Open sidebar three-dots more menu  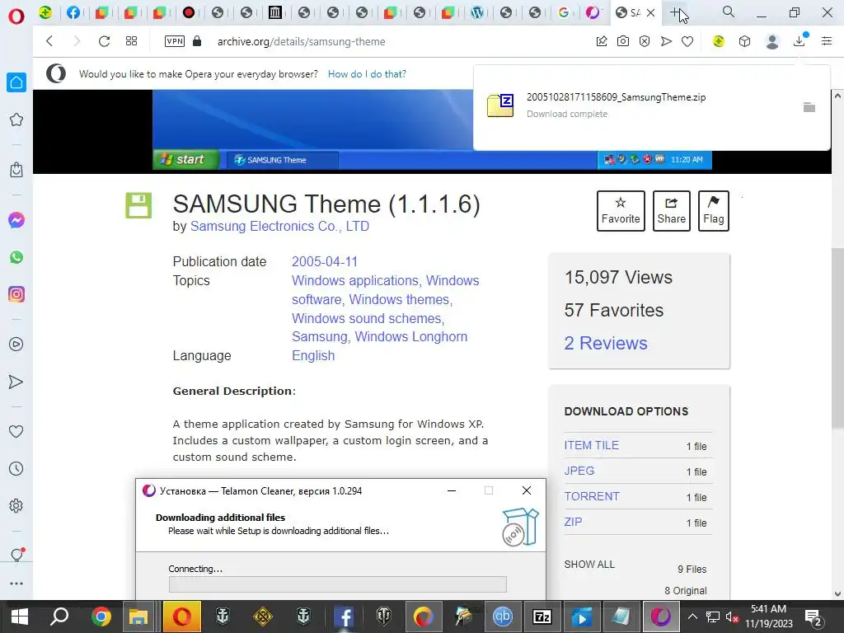pyautogui.click(x=16, y=583)
